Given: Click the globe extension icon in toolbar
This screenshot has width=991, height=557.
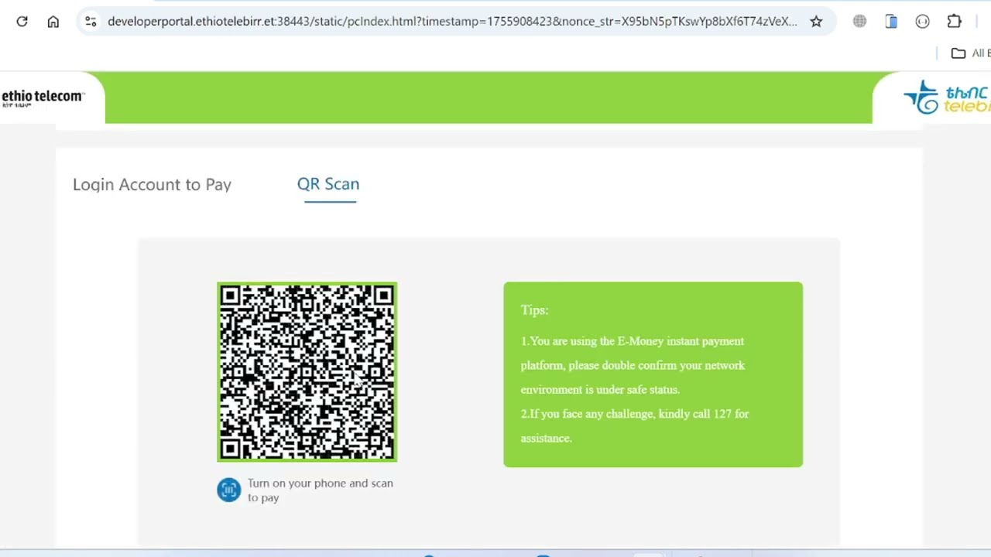Looking at the screenshot, I should (x=859, y=22).
